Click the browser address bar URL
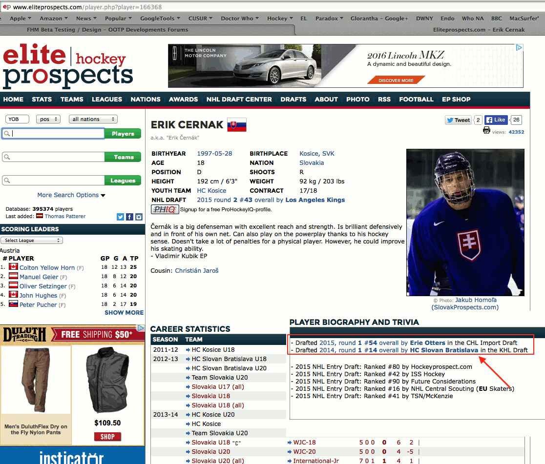This screenshot has height=464, width=545. 87,7
